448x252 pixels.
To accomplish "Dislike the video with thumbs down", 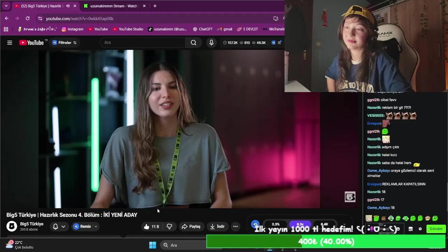I will coord(169,226).
